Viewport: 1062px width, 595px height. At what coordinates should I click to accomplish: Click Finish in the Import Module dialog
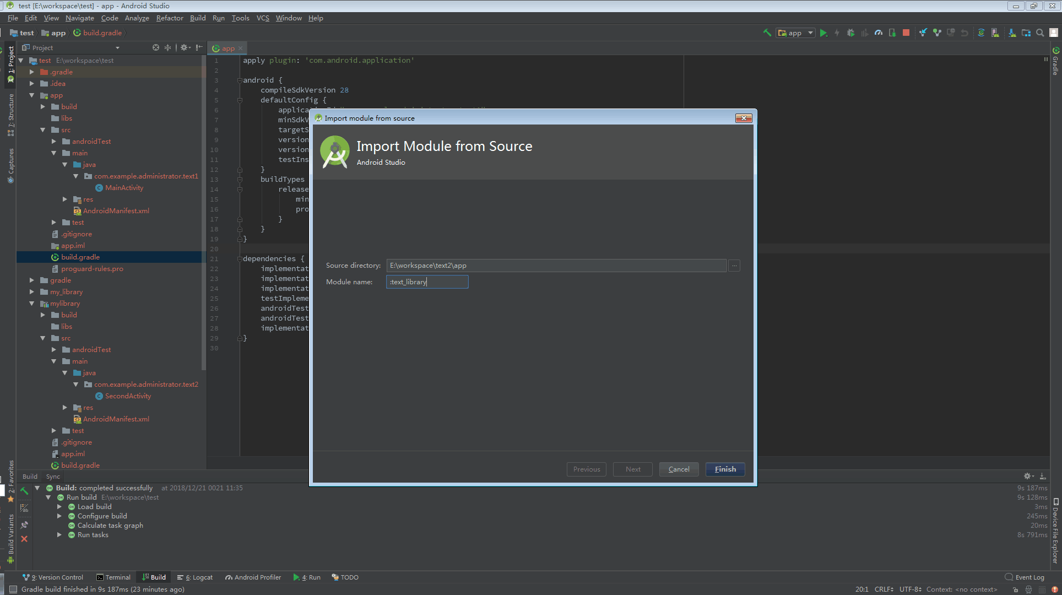[x=725, y=469]
